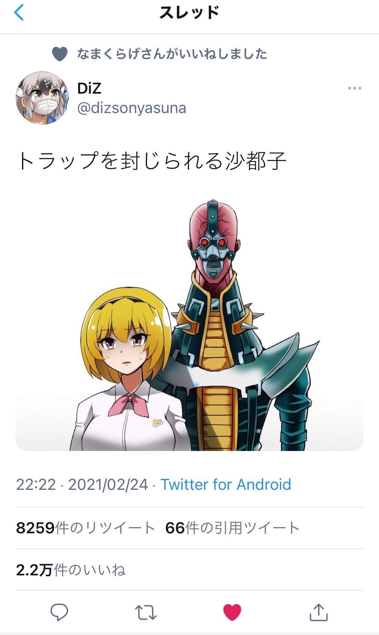Open DiZ's profile avatar picture
Screen dimensions: 379x635
click(x=42, y=98)
